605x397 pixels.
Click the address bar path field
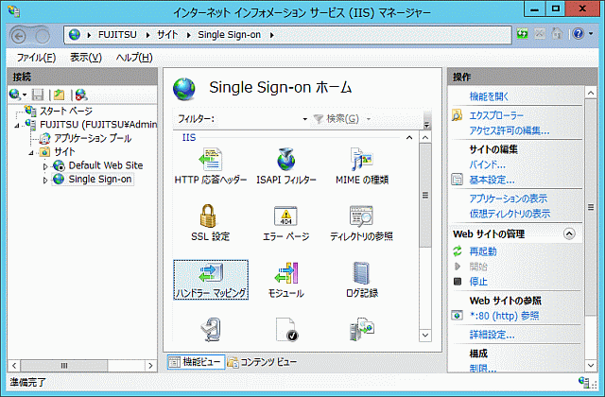pos(284,34)
